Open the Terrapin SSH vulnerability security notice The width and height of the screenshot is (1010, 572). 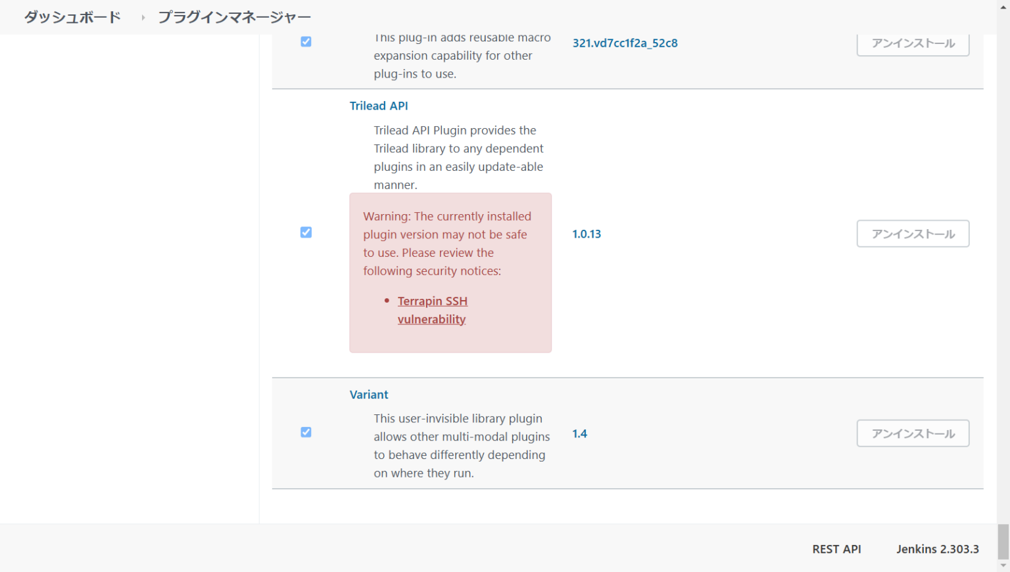tap(432, 309)
